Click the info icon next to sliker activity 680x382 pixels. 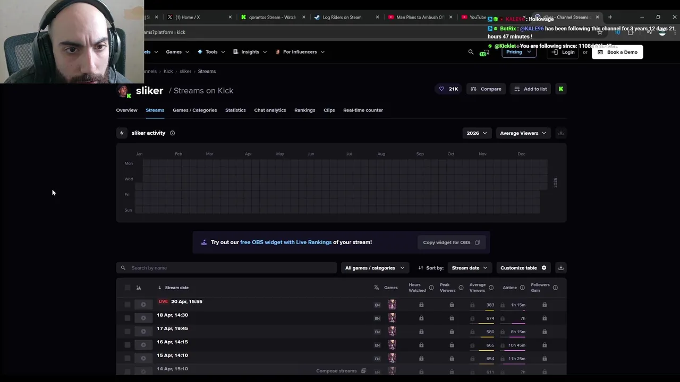[172, 133]
